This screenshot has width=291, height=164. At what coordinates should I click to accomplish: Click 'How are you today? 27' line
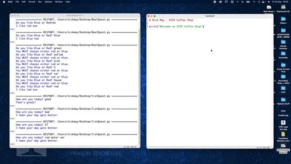[32, 124]
